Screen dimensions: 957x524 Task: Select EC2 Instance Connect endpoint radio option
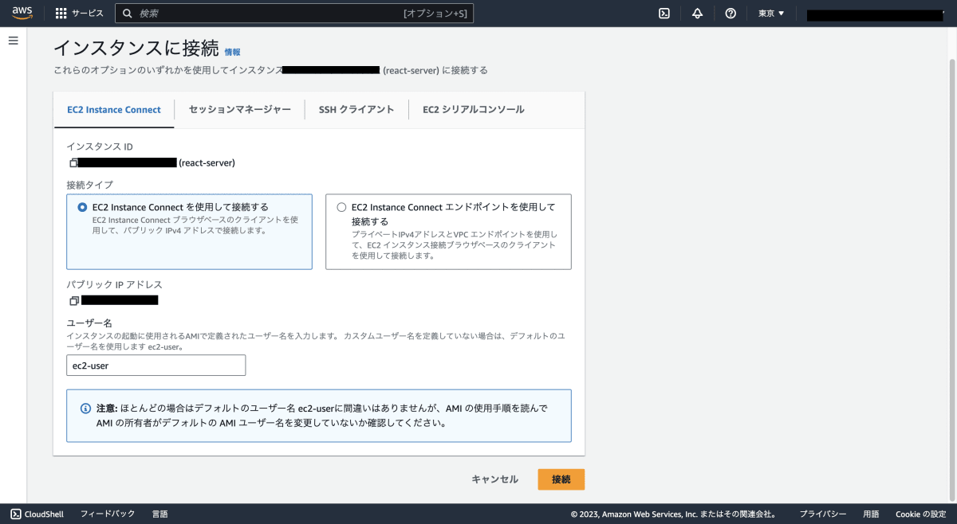click(x=341, y=207)
